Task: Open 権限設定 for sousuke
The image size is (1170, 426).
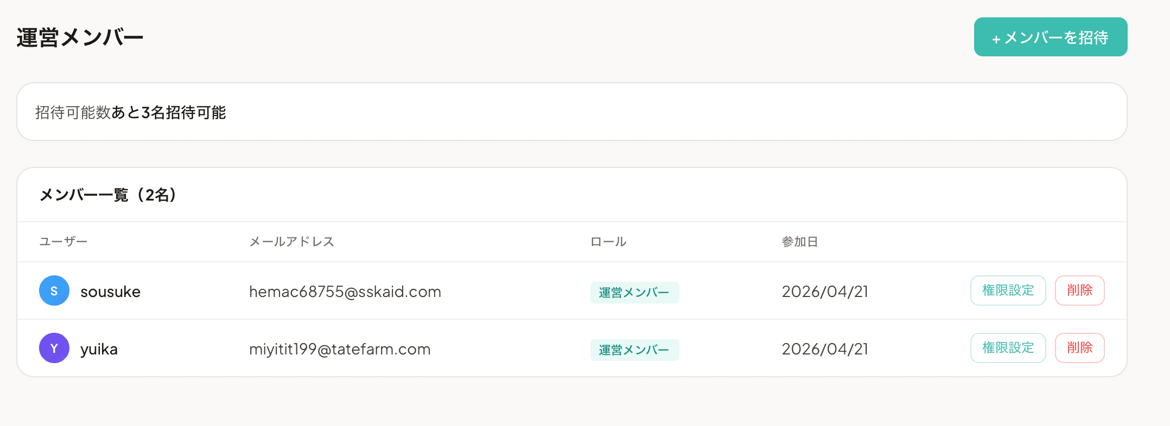Action: click(x=1008, y=291)
